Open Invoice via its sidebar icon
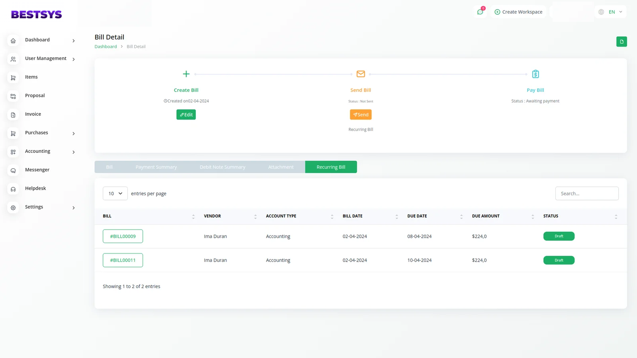 click(13, 115)
